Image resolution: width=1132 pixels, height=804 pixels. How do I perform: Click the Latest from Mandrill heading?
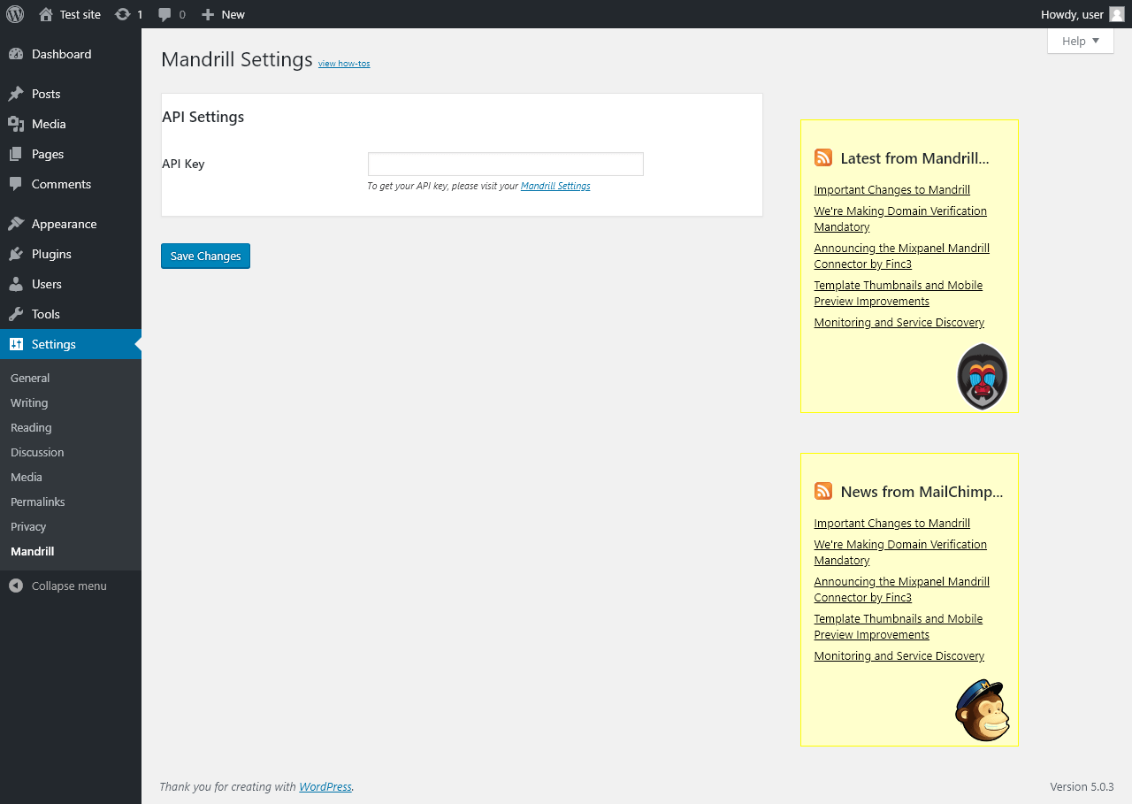click(914, 158)
